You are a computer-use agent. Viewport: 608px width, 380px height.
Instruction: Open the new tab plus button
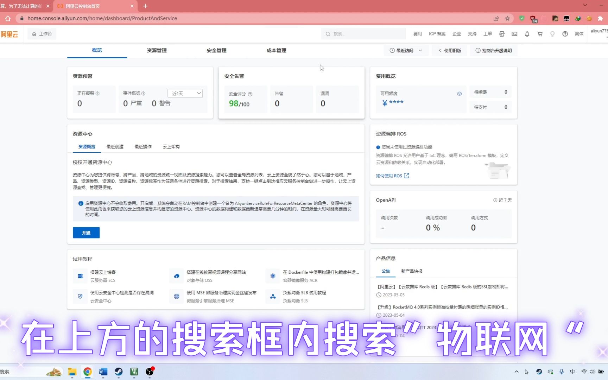(x=145, y=6)
